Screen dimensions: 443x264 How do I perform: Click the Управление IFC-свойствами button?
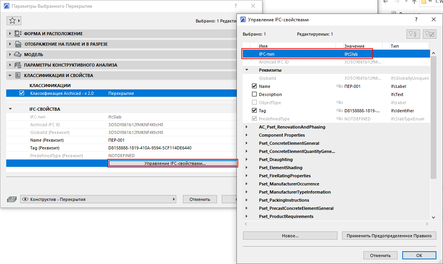pos(173,163)
